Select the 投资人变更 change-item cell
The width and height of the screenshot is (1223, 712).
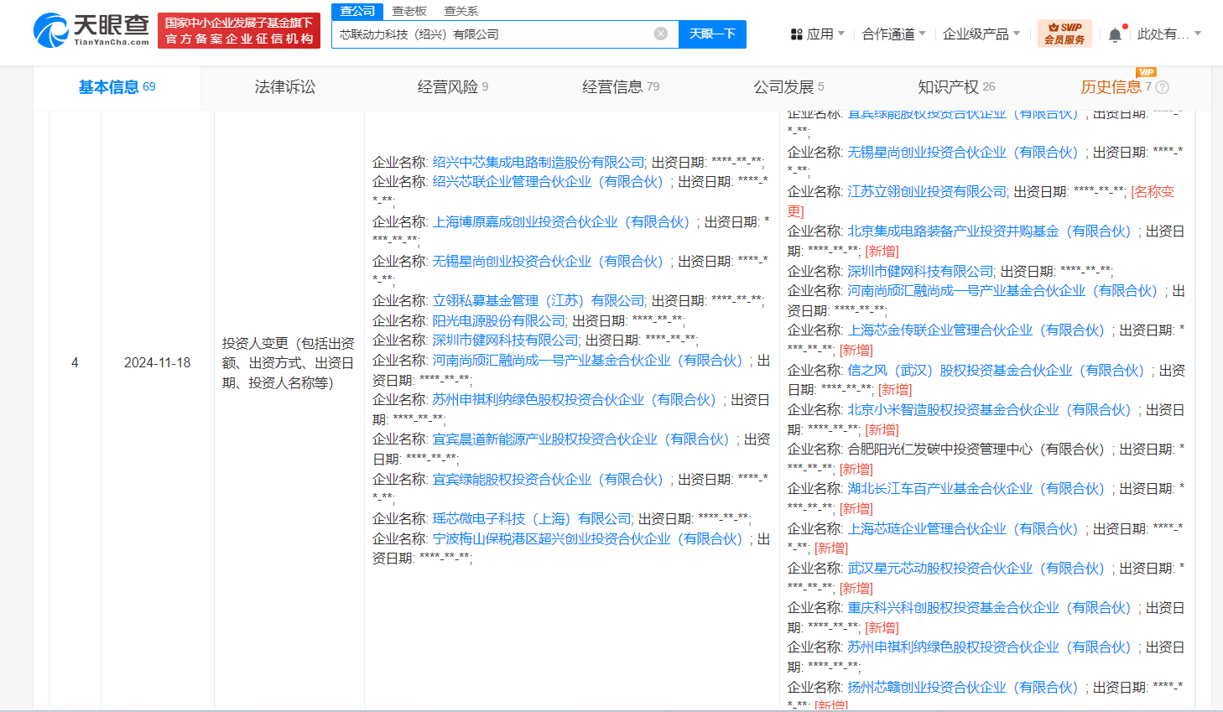point(289,363)
